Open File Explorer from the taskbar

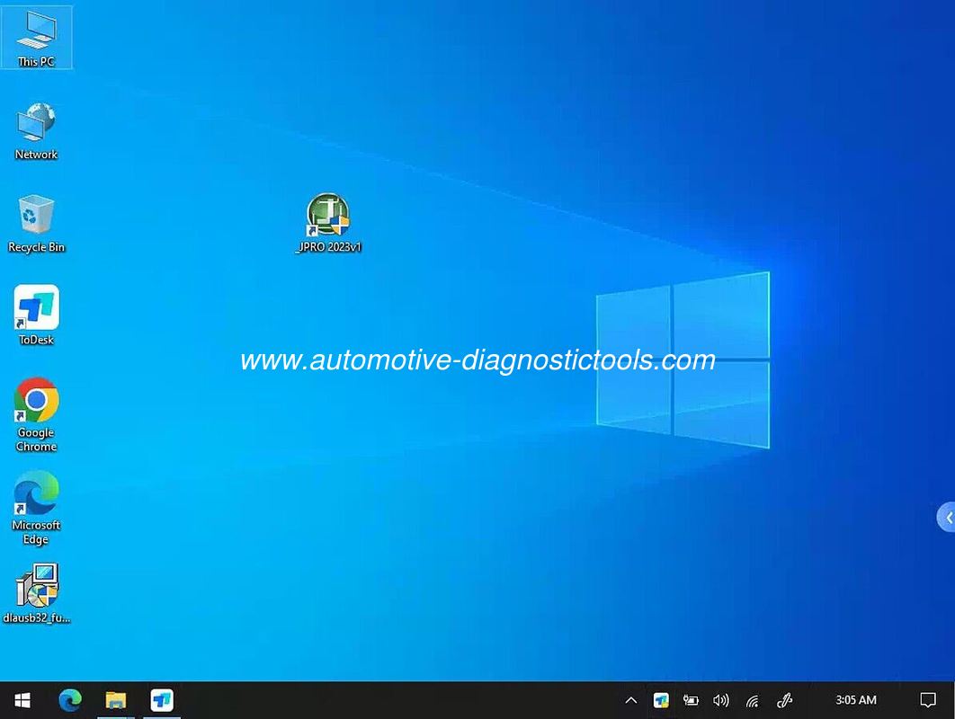(x=115, y=700)
